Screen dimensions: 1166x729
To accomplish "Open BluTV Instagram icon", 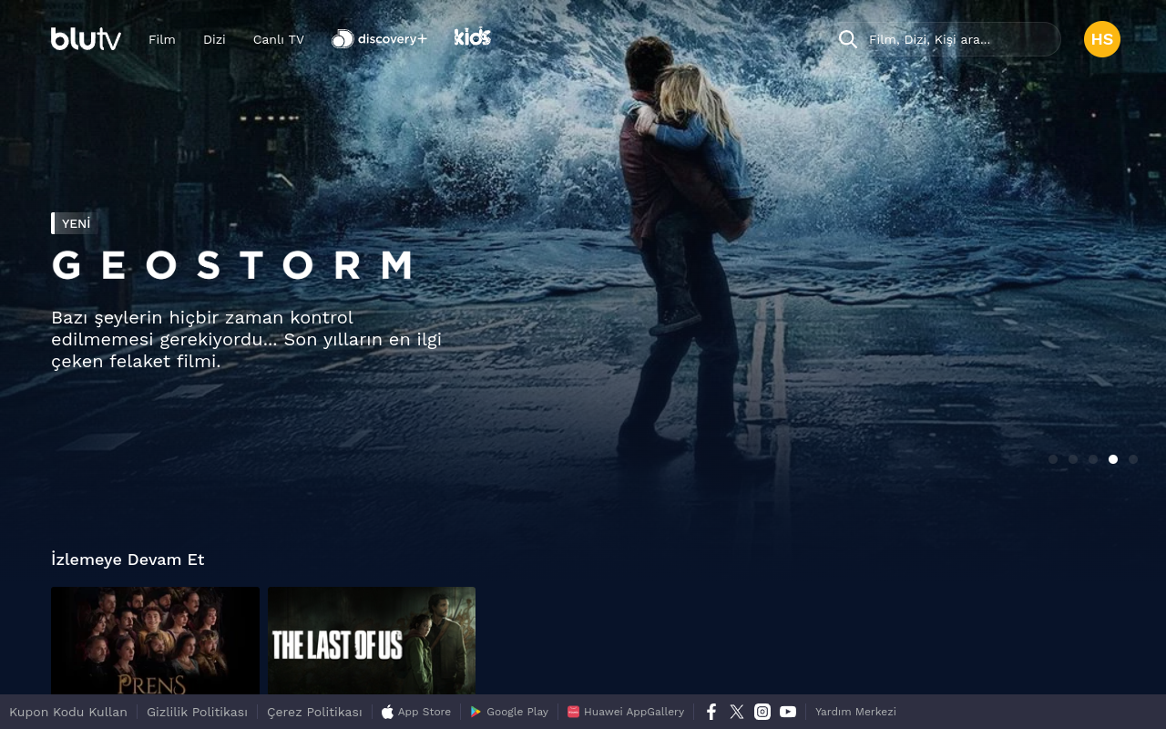I will coord(762,712).
